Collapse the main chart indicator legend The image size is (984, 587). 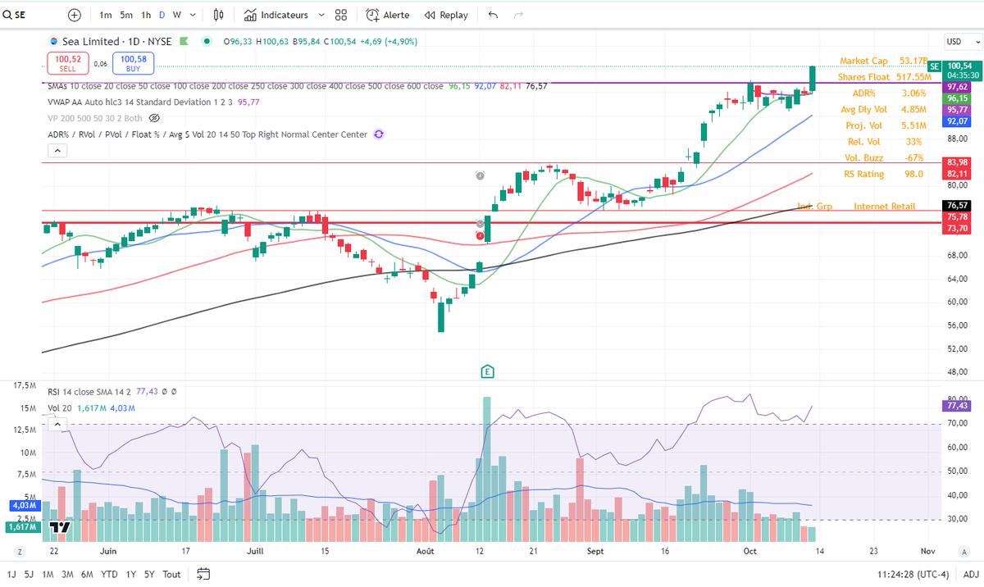57,151
